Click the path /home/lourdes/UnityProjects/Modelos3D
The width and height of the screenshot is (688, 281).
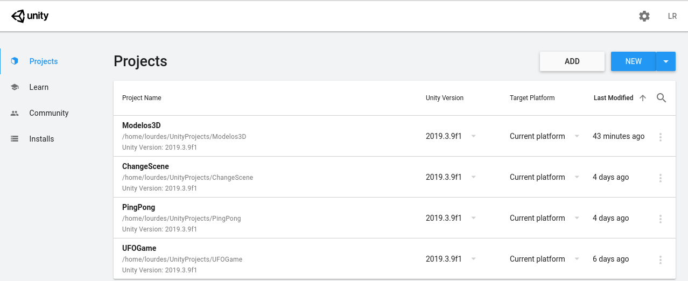(184, 137)
